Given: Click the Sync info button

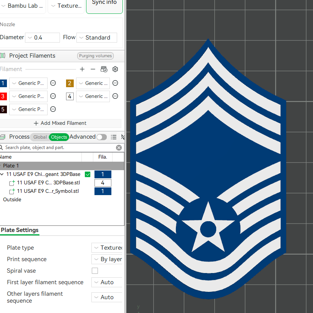Looking at the screenshot, I should point(104,6).
